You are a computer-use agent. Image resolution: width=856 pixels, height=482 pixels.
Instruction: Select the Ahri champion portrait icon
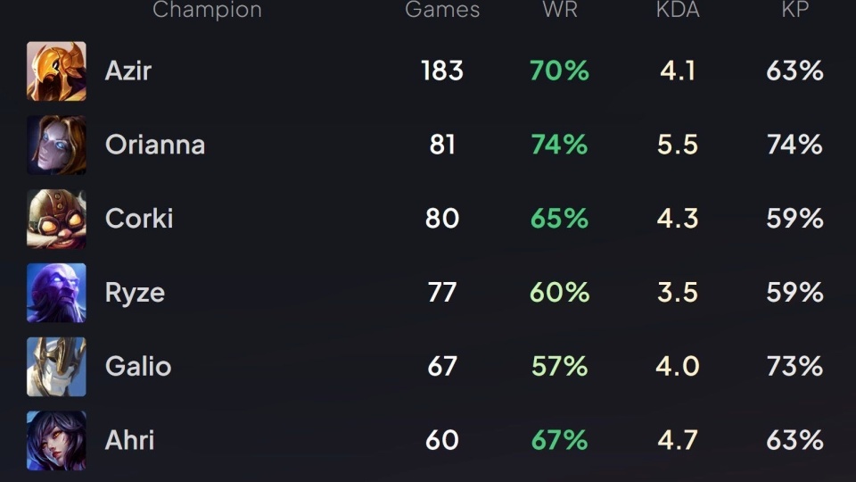tap(56, 440)
